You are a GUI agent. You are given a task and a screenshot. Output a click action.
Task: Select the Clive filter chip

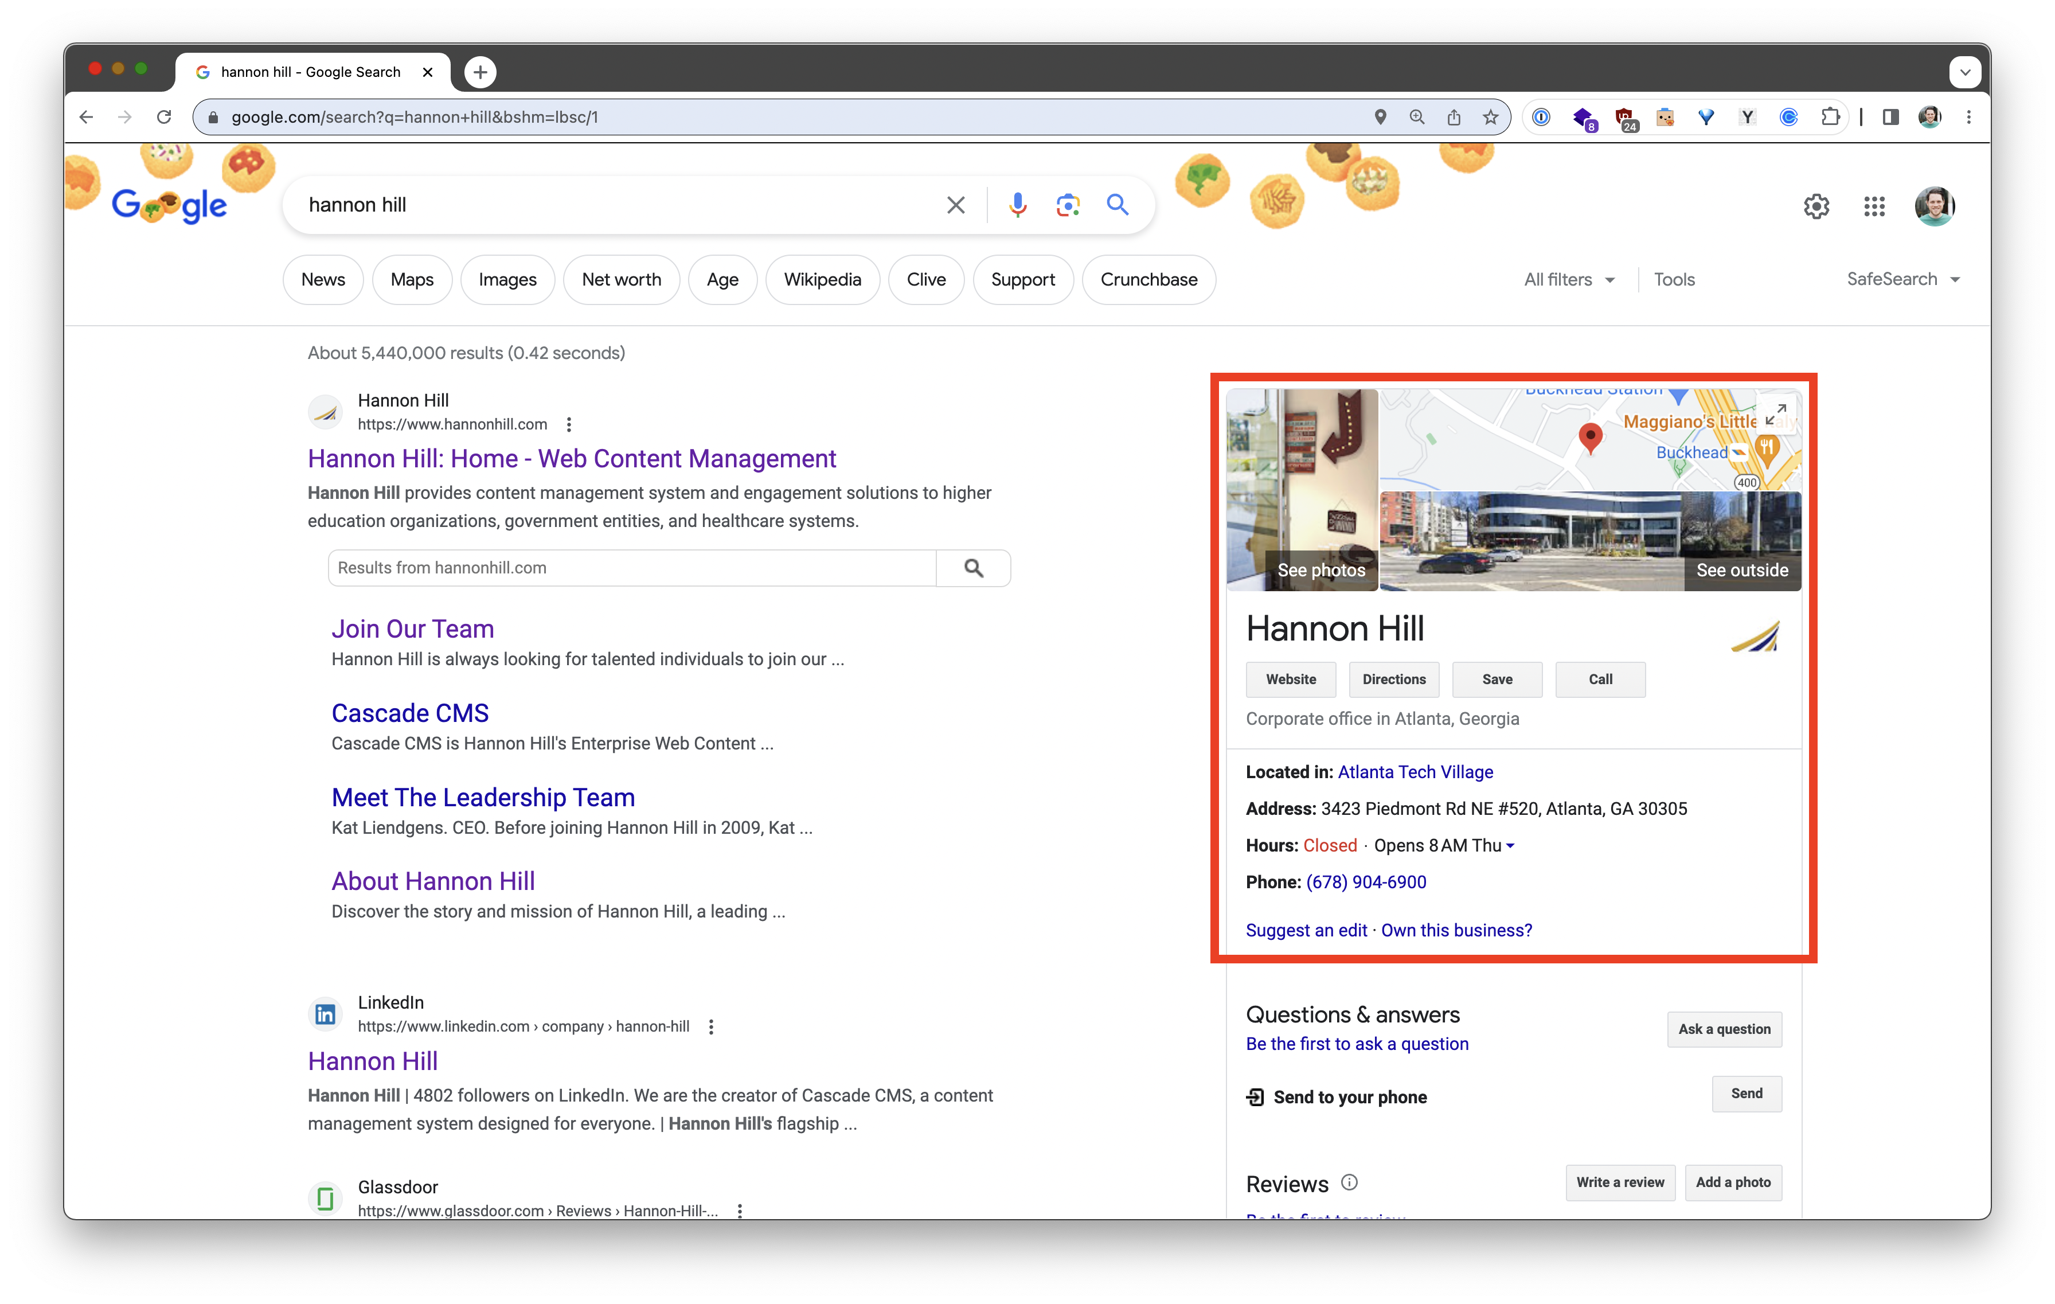point(926,279)
